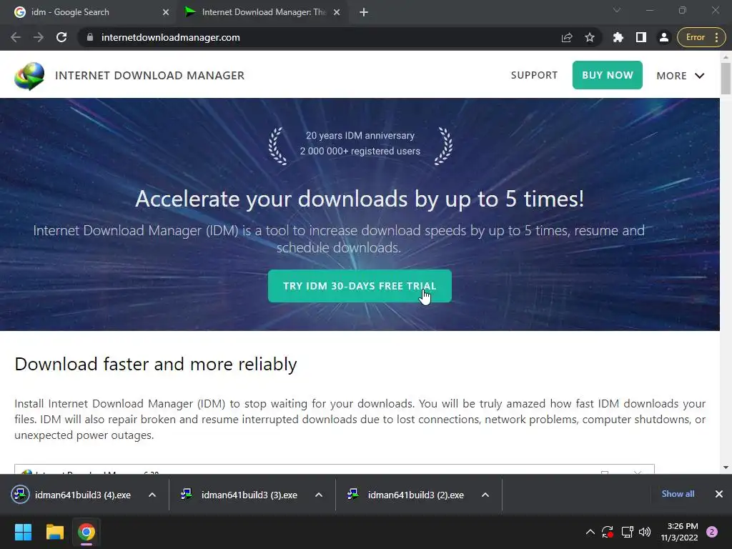
Task: Click the text 2 000 000+ registered users
Action: coord(360,152)
